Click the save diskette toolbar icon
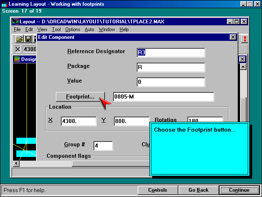The height and width of the screenshot is (197, 262). tap(28, 39)
